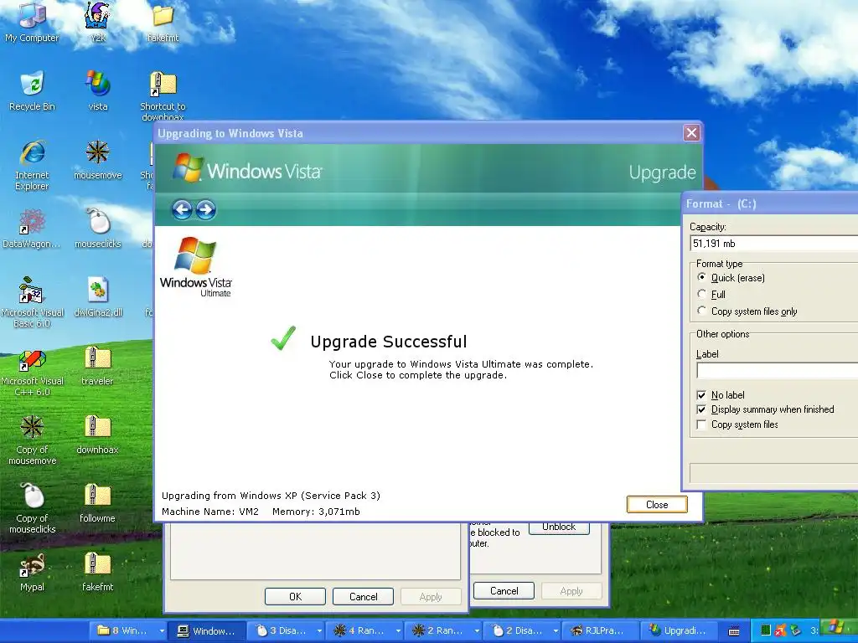Screen dimensions: 858x643
Task: Click Close to complete the Vista upgrade
Action: (657, 504)
